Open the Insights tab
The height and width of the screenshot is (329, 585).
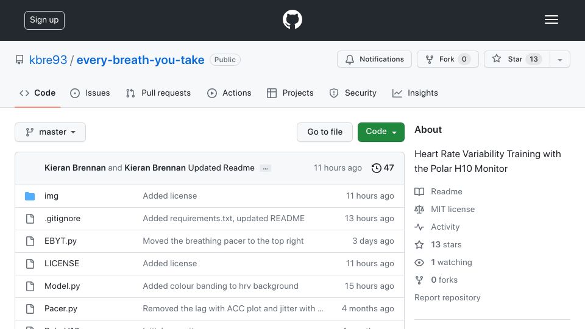click(415, 93)
